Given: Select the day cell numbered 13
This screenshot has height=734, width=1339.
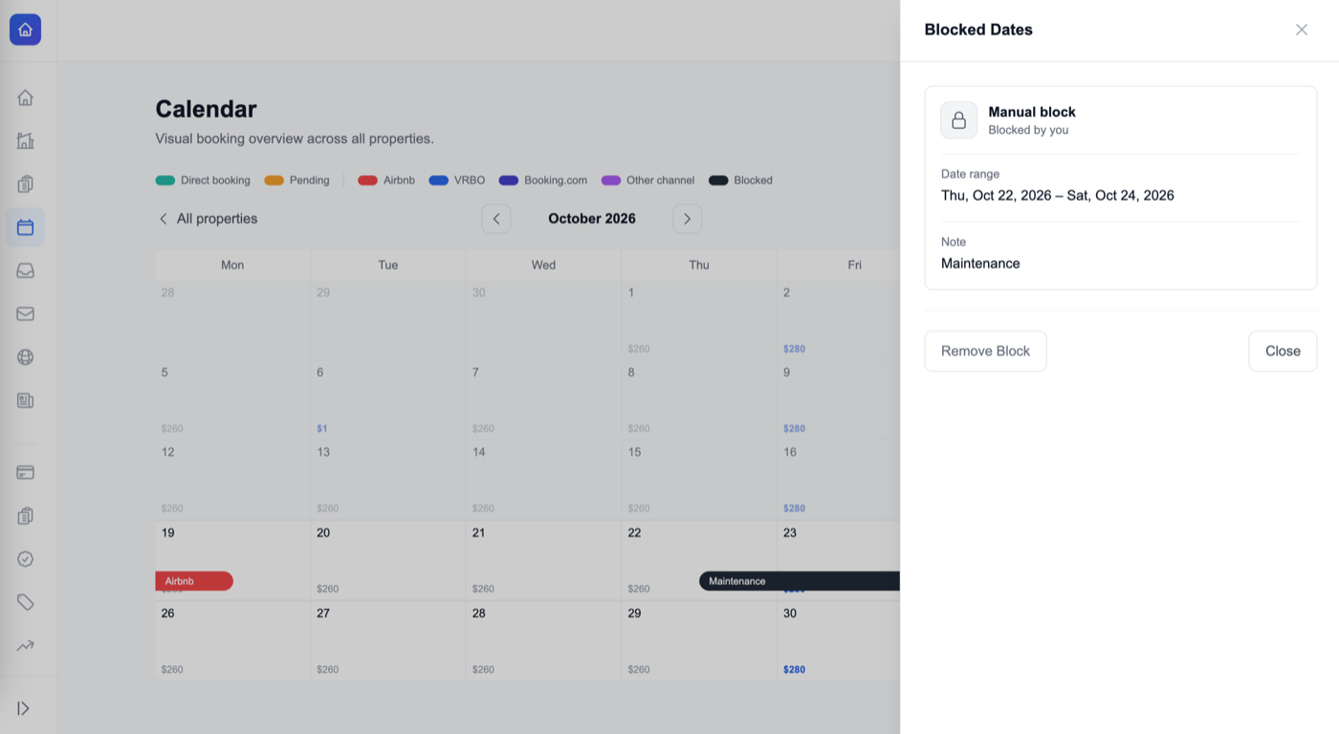Looking at the screenshot, I should point(388,480).
